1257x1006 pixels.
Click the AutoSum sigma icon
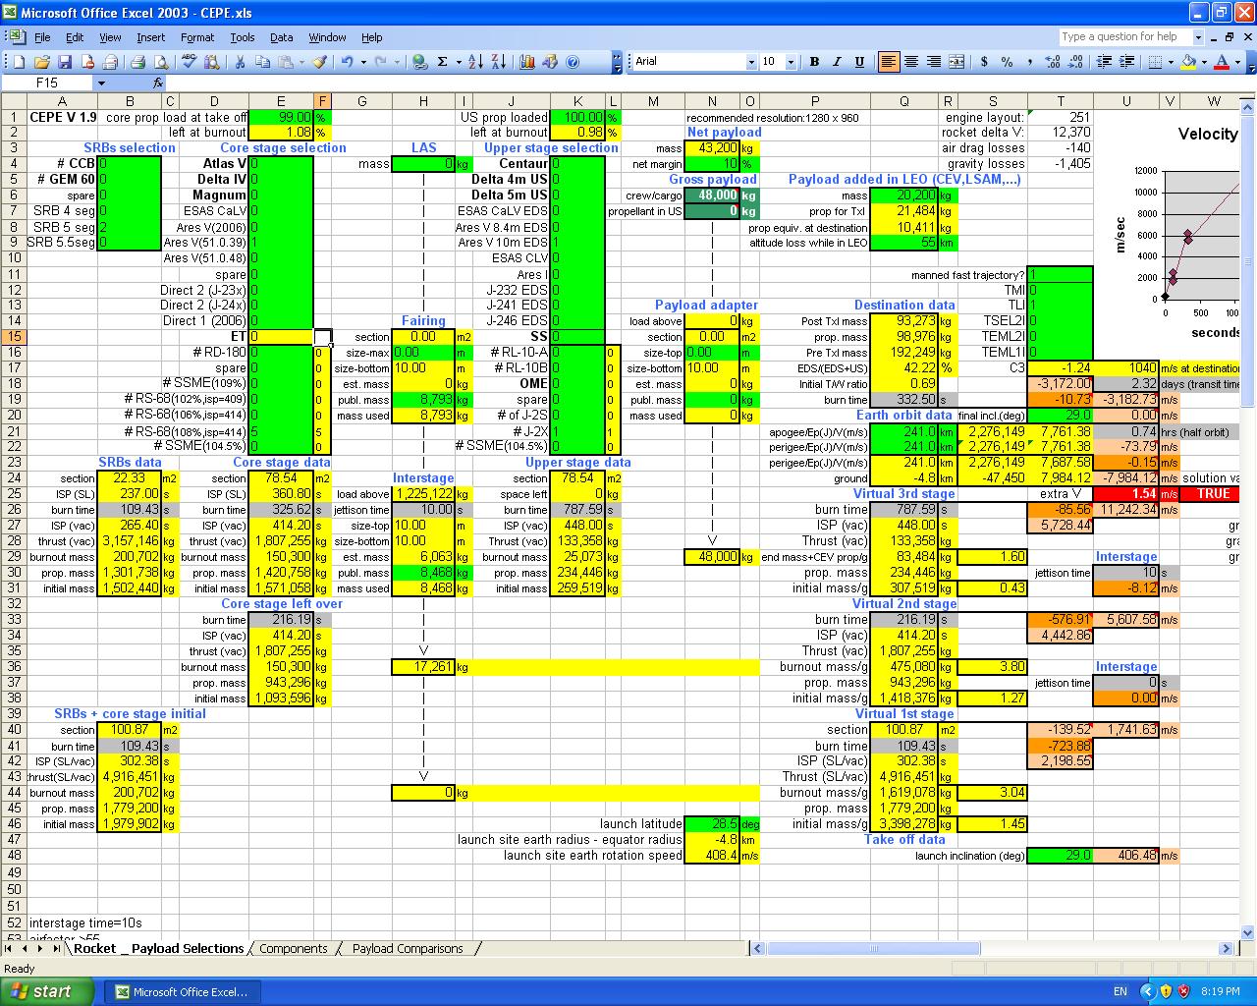click(443, 62)
